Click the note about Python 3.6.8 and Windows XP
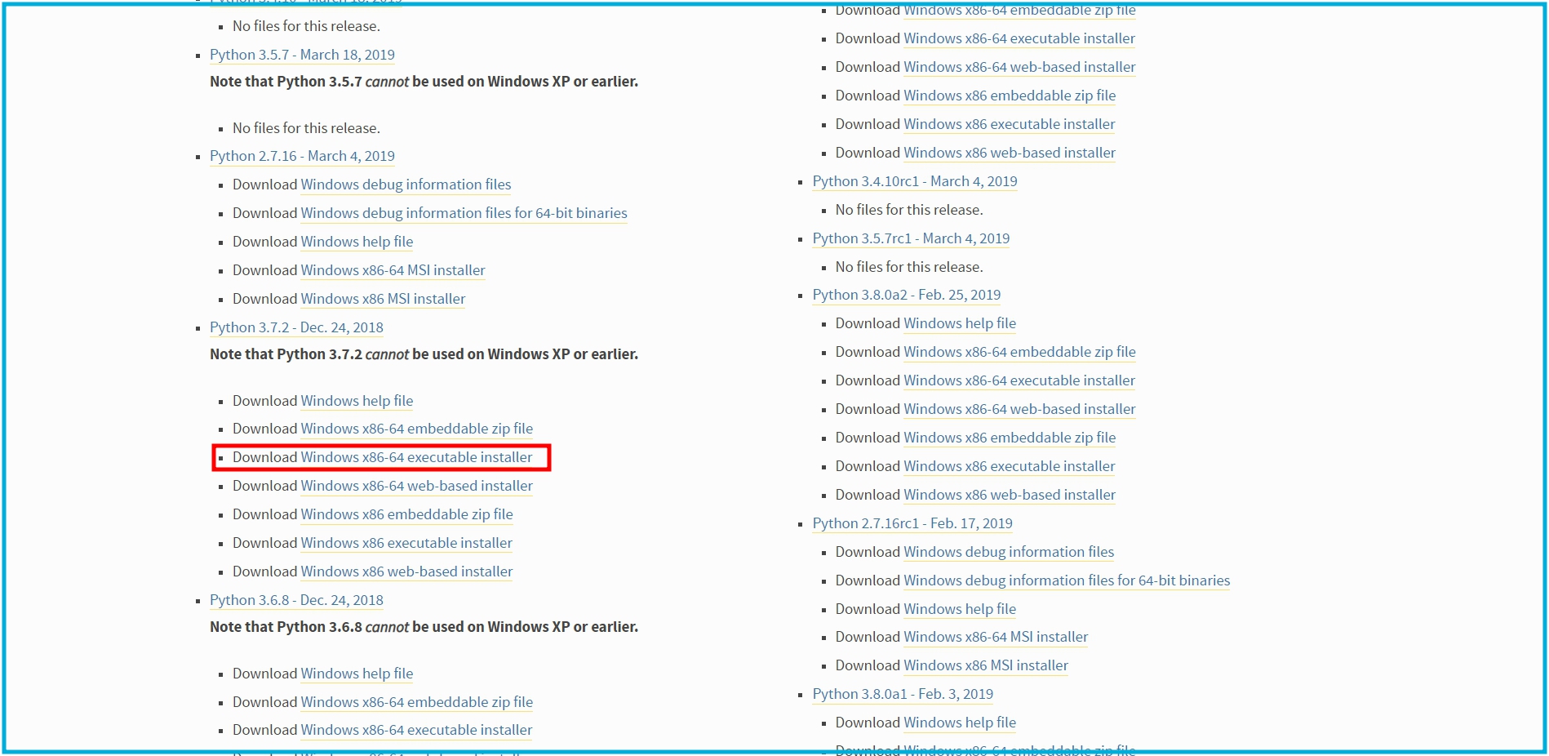1549x756 pixels. point(424,627)
